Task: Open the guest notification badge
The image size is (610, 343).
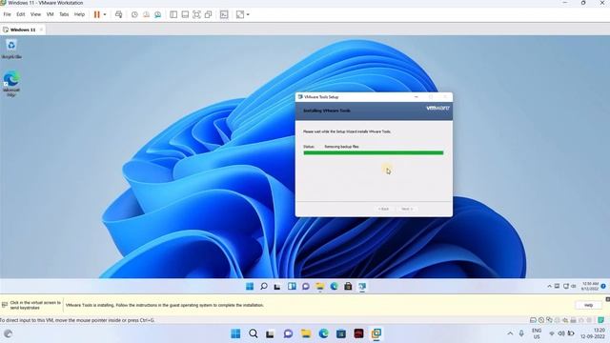Action: pos(603,286)
